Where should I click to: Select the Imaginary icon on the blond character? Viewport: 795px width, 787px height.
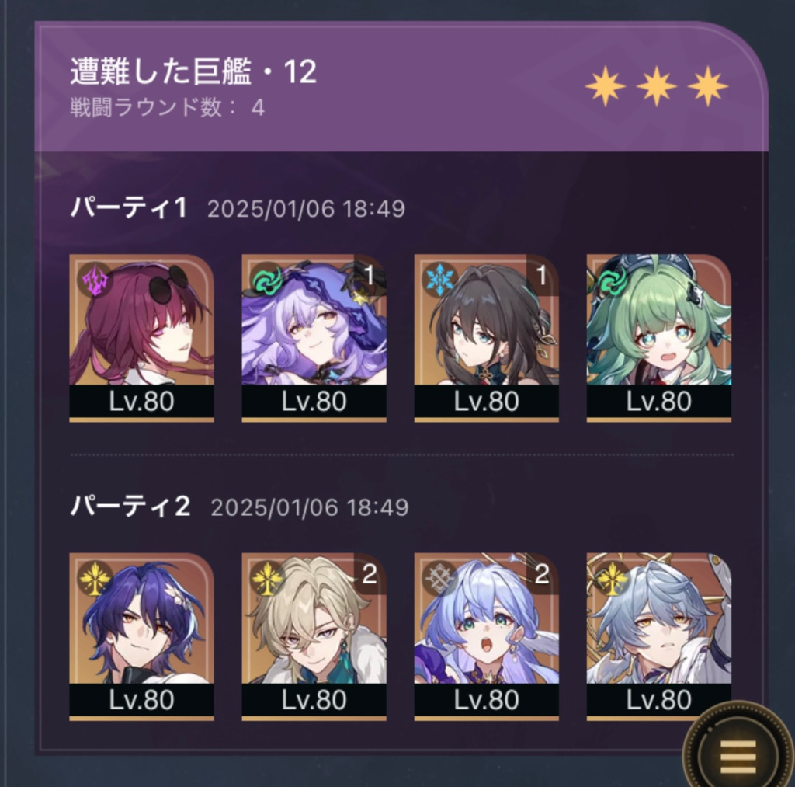(x=268, y=578)
